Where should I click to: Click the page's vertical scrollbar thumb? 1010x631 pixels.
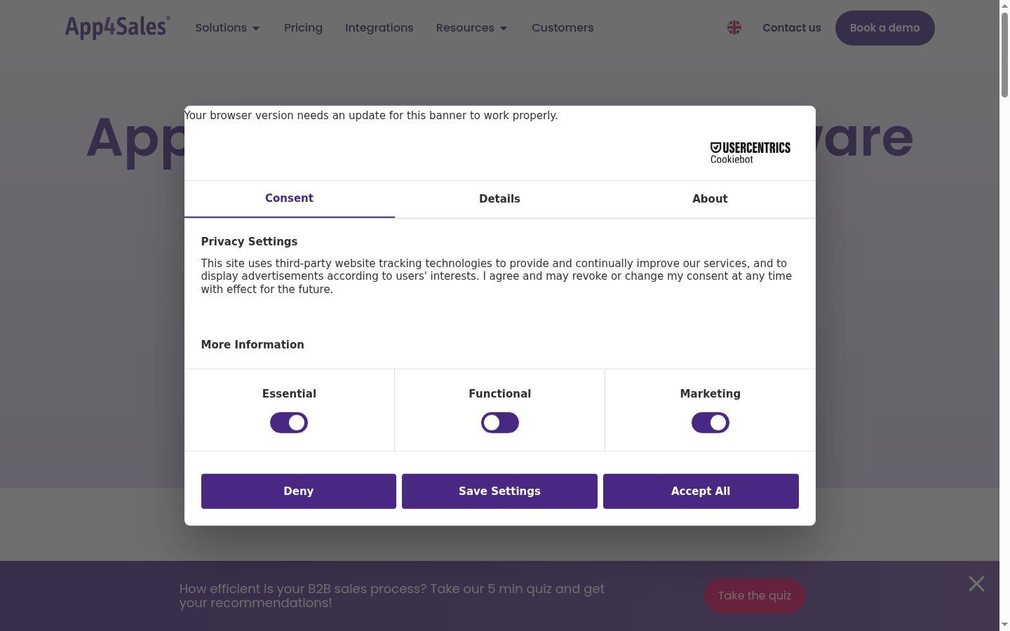coord(1004,55)
